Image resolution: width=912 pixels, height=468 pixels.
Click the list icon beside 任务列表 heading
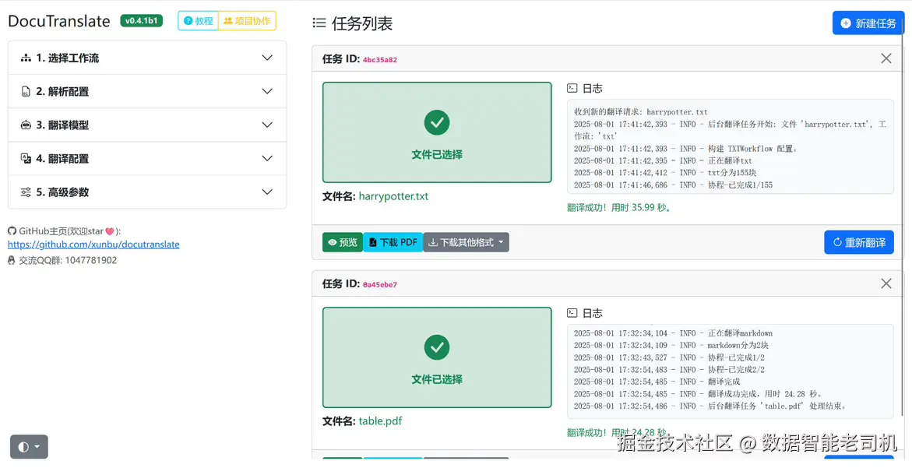pos(319,23)
